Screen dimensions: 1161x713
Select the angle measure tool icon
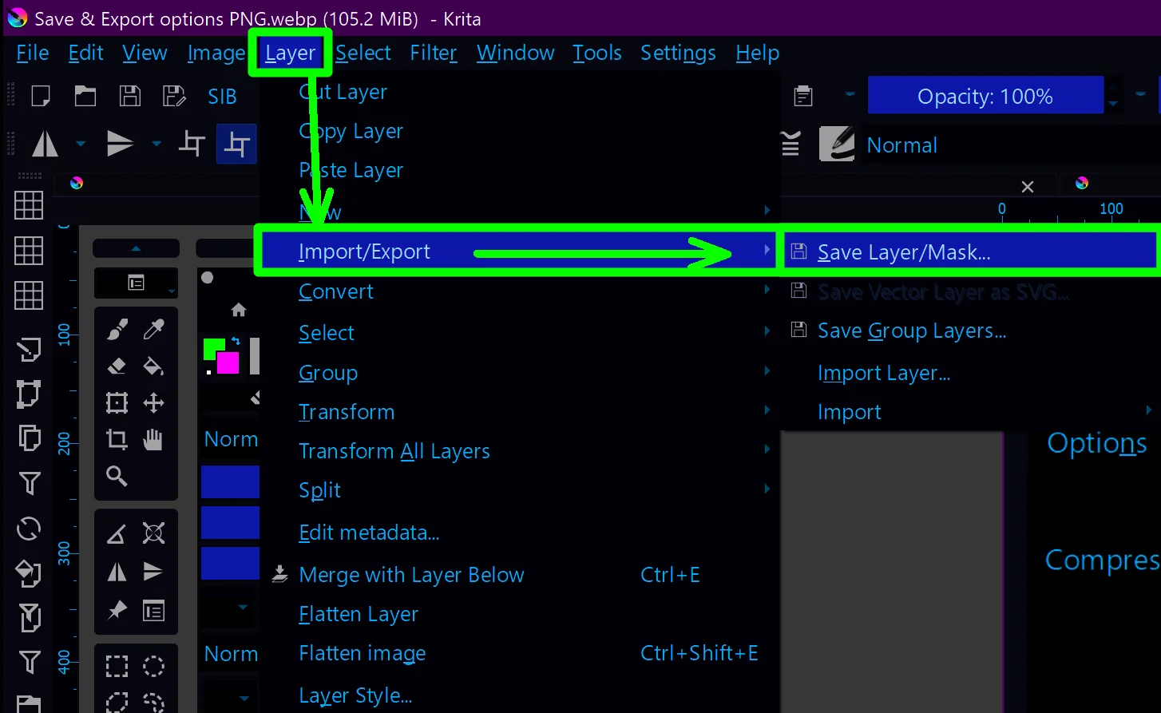(x=117, y=533)
